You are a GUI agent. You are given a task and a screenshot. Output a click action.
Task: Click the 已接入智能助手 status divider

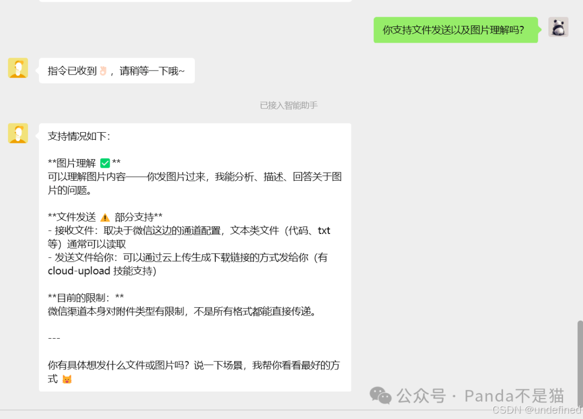(x=289, y=105)
